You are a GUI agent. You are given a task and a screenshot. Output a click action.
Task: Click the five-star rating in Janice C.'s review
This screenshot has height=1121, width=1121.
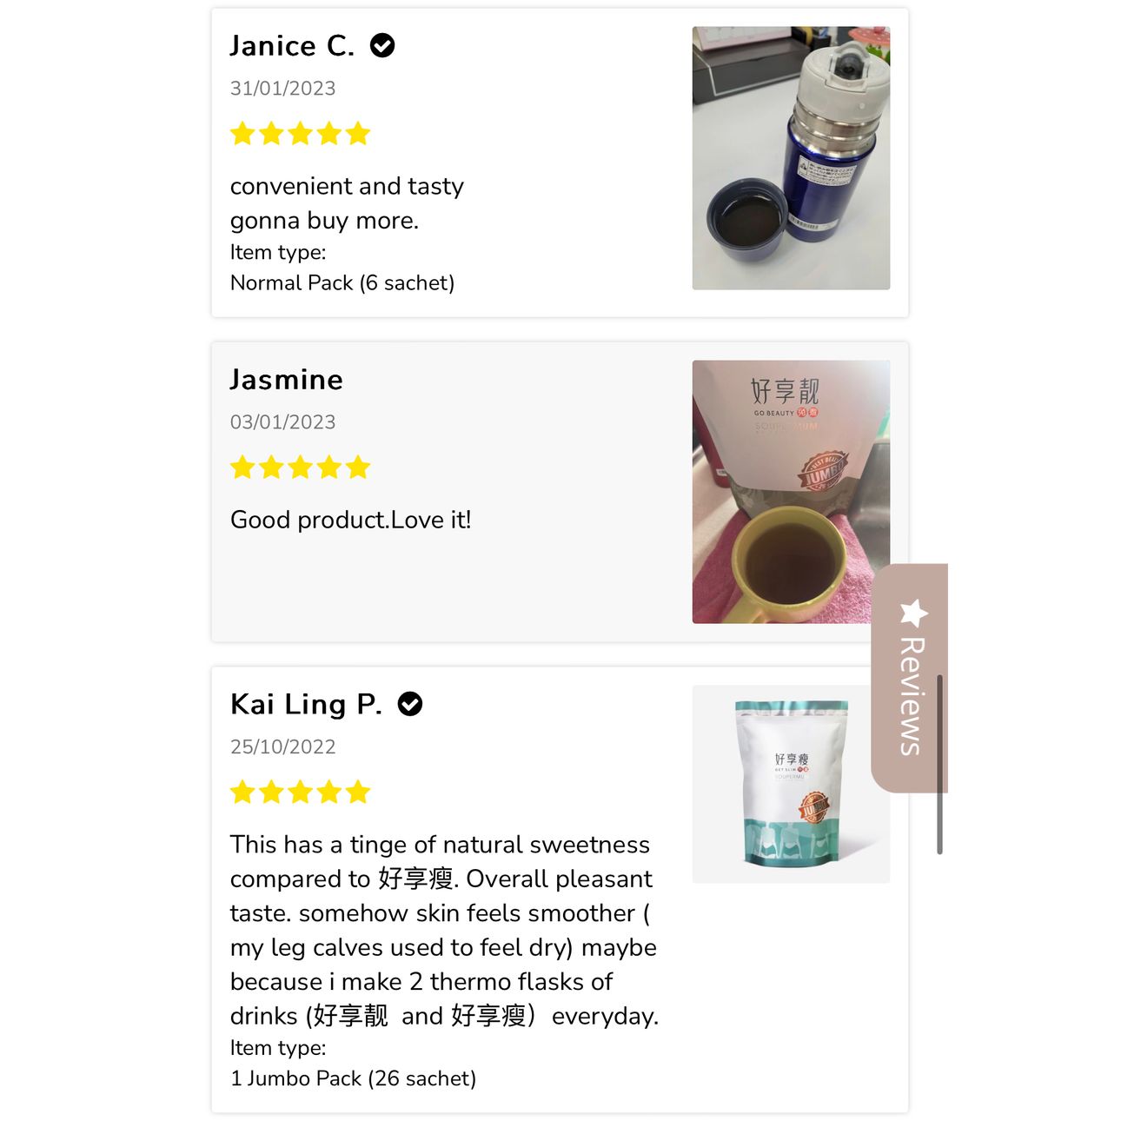tap(301, 134)
